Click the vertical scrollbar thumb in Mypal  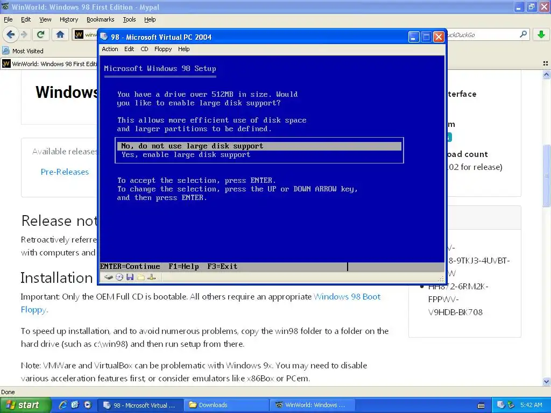pyautogui.click(x=546, y=175)
